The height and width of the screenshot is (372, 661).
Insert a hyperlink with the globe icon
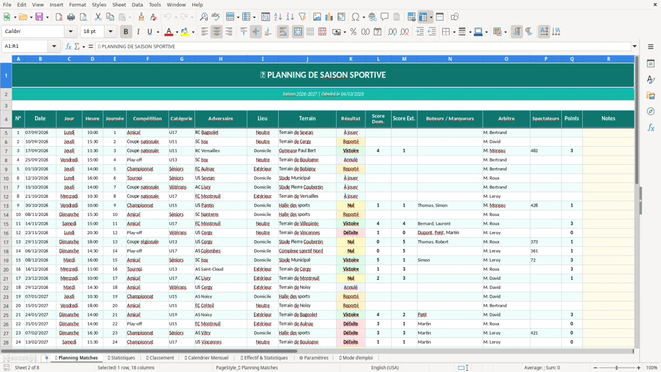372,17
